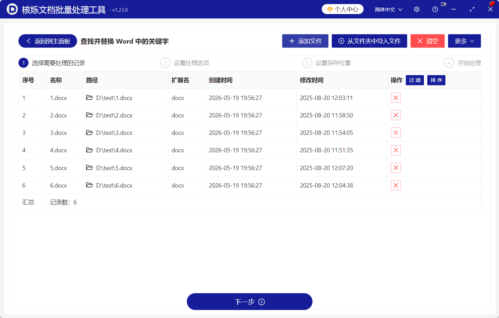
Task: Close the application window
Action: (x=490, y=9)
